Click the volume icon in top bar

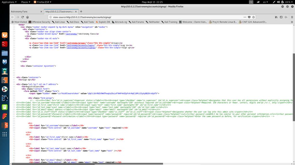[278, 2]
